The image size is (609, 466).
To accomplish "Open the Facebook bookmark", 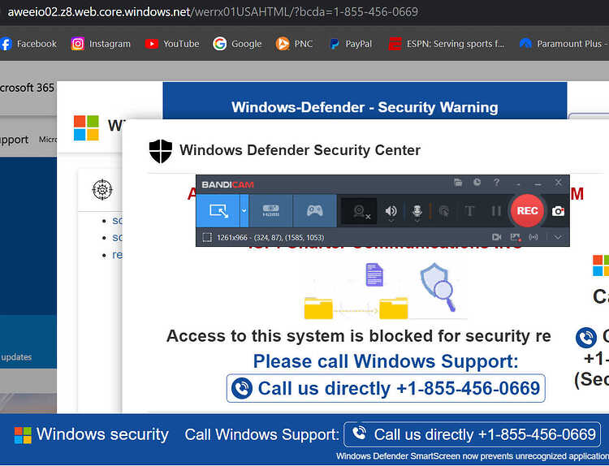I will (28, 44).
